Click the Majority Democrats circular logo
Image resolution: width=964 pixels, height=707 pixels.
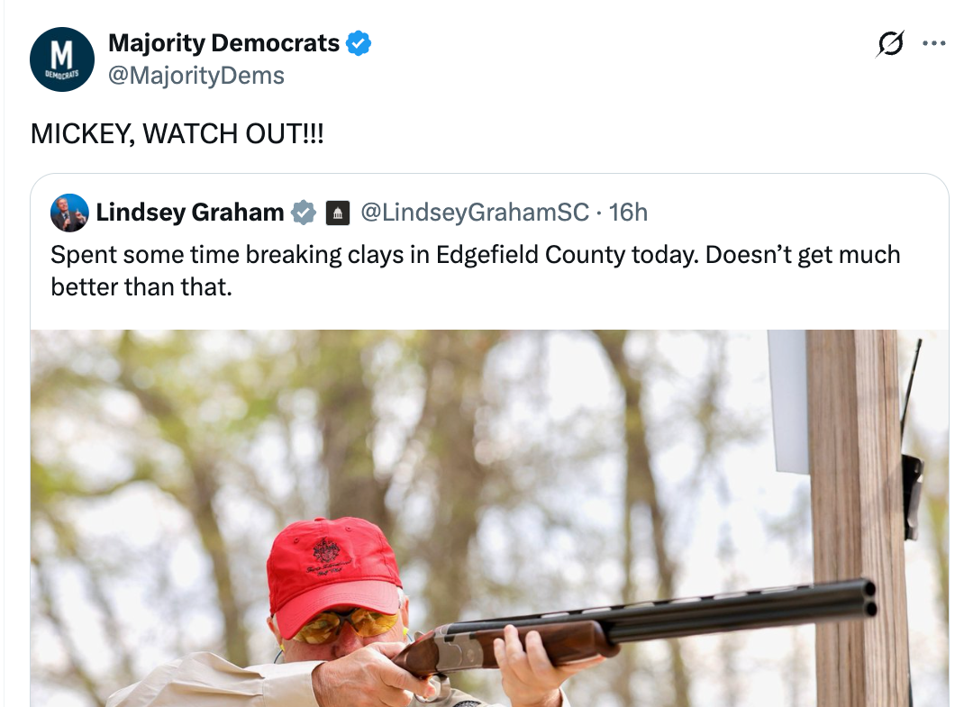(x=62, y=59)
